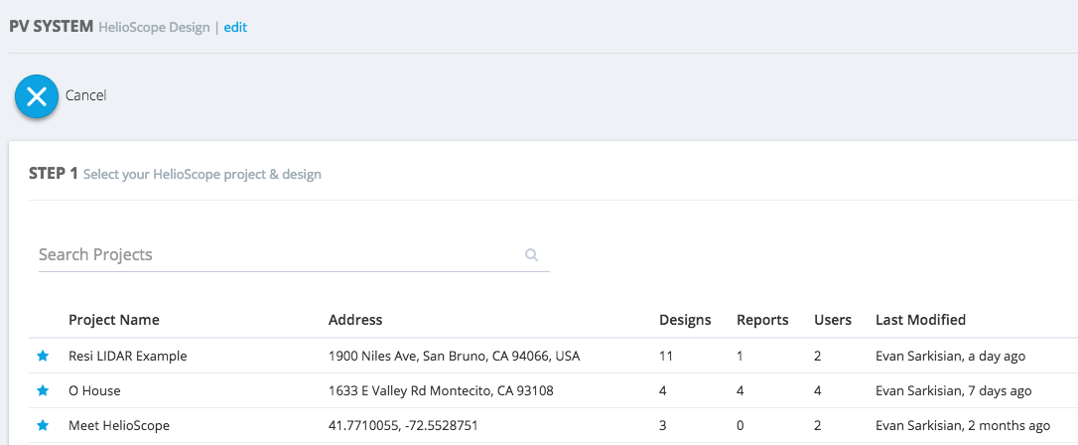Select the Resi LIDAR Example project name
Screen dimensions: 1078x445
(x=128, y=357)
